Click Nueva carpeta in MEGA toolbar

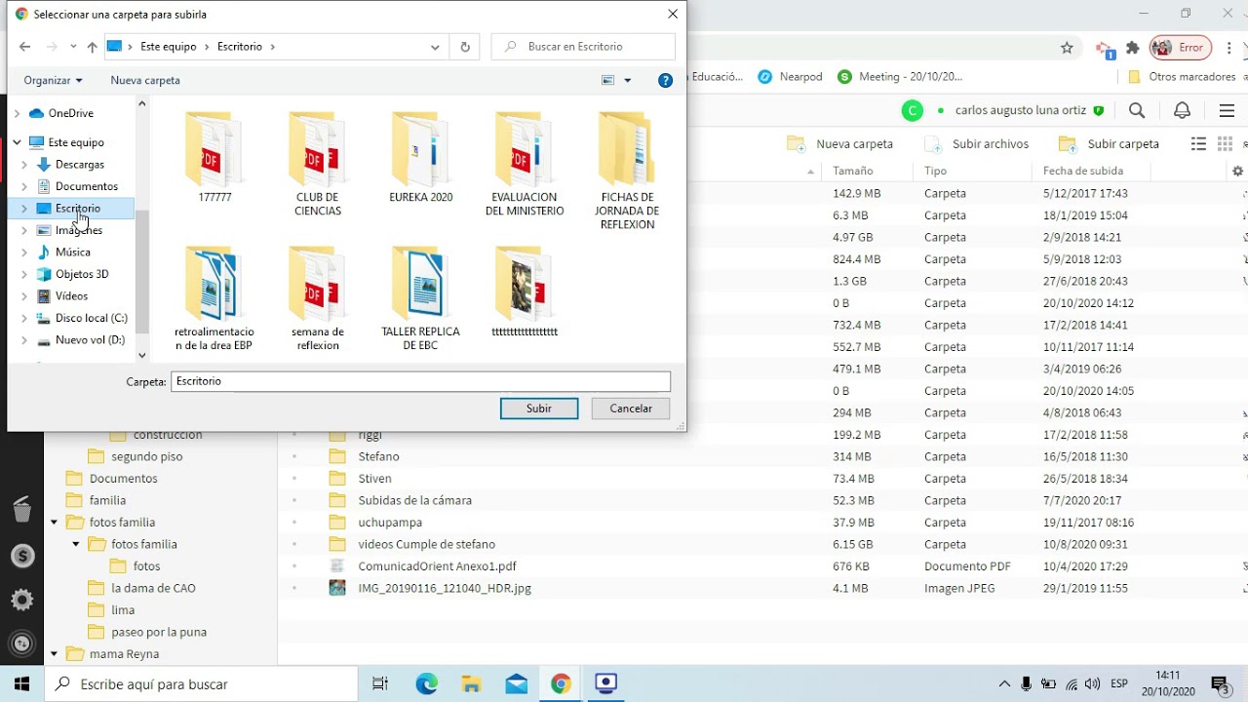pyautogui.click(x=840, y=144)
